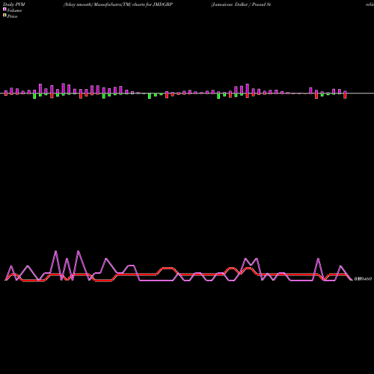374x374 pixels.
Task: Click the Daily PVM title text
Action: click(x=14, y=4)
